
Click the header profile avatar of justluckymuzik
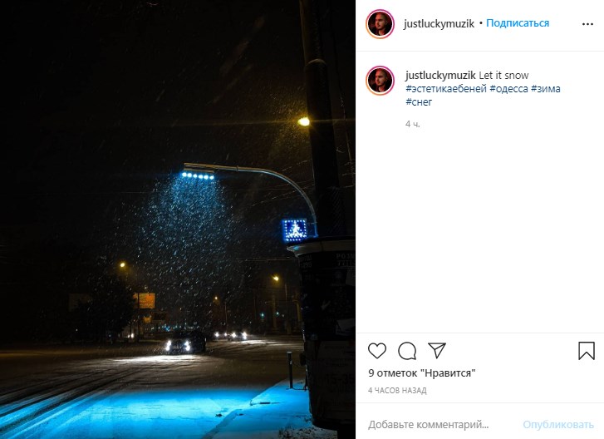[x=381, y=24]
